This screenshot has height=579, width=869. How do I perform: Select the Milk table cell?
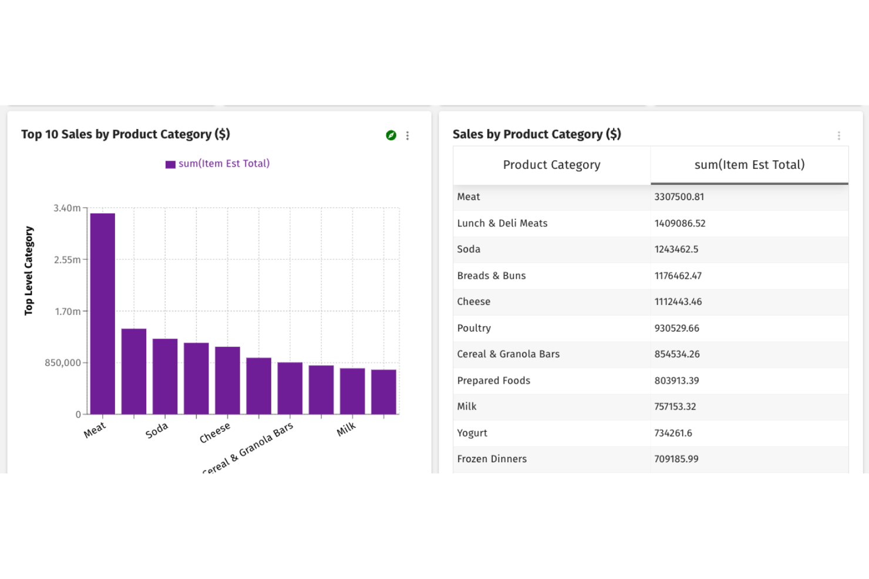click(551, 407)
